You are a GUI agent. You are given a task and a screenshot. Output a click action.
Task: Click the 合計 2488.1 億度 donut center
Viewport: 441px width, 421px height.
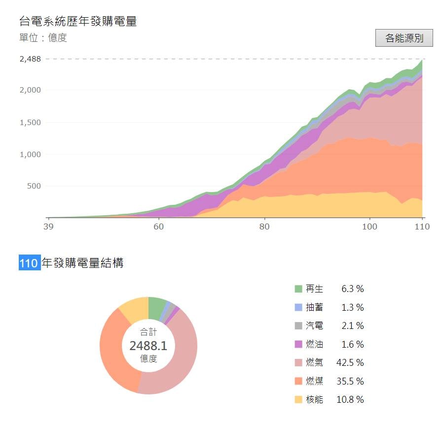point(149,346)
